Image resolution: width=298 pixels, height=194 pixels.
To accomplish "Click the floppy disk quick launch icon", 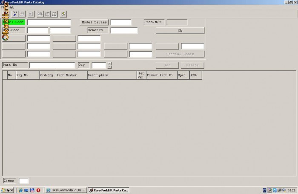I will pos(32,190).
